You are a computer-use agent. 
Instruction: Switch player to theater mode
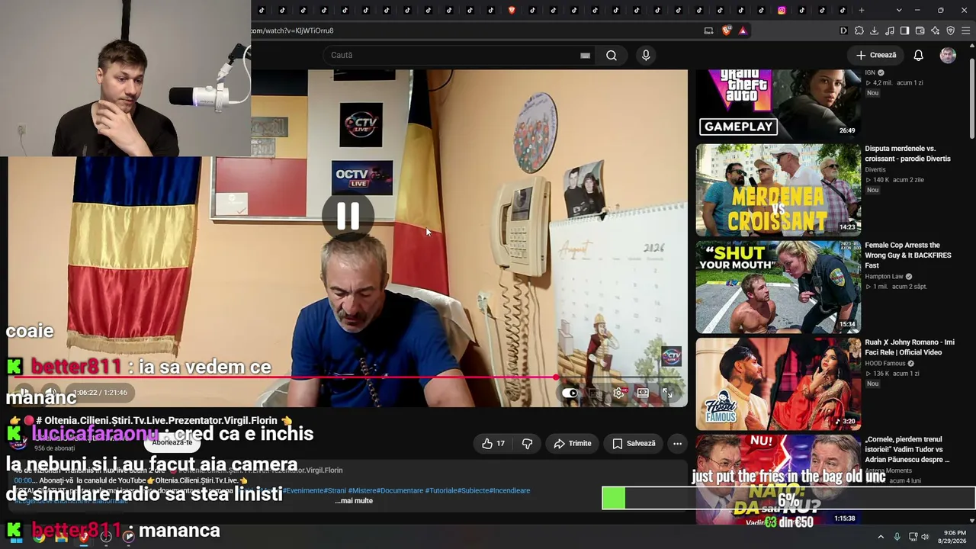(x=643, y=393)
